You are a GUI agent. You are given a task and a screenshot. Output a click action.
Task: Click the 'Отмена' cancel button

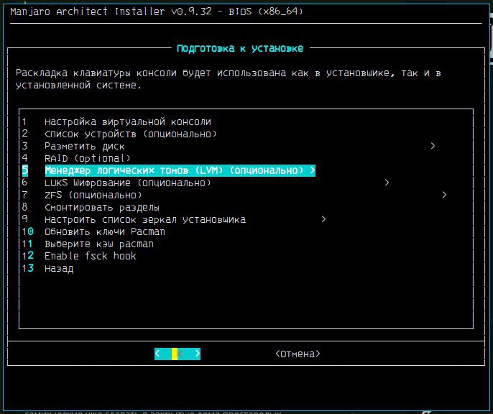click(x=298, y=354)
